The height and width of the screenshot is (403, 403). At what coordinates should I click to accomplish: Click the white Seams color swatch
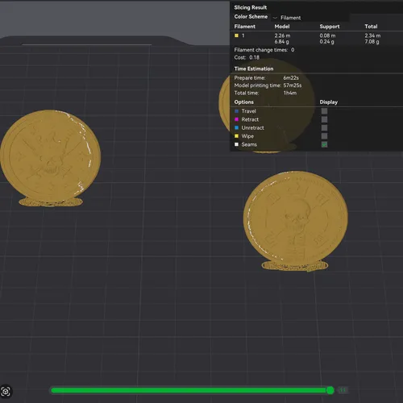(x=236, y=144)
